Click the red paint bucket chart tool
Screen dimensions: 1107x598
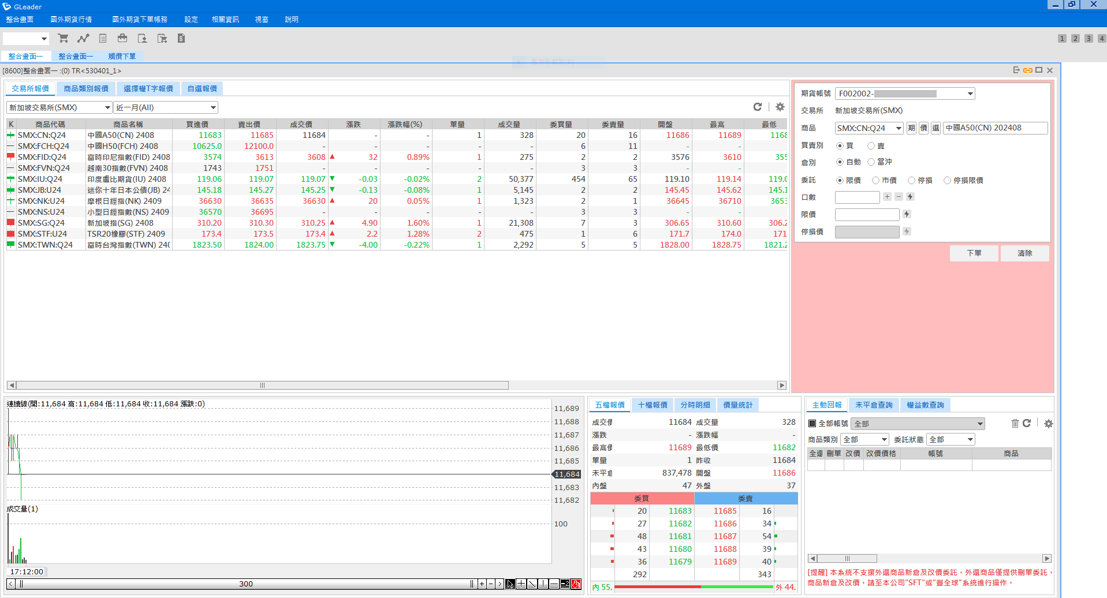(x=576, y=584)
